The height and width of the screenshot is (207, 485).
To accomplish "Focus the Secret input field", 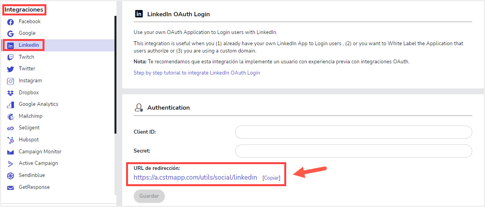I will pyautogui.click(x=354, y=151).
